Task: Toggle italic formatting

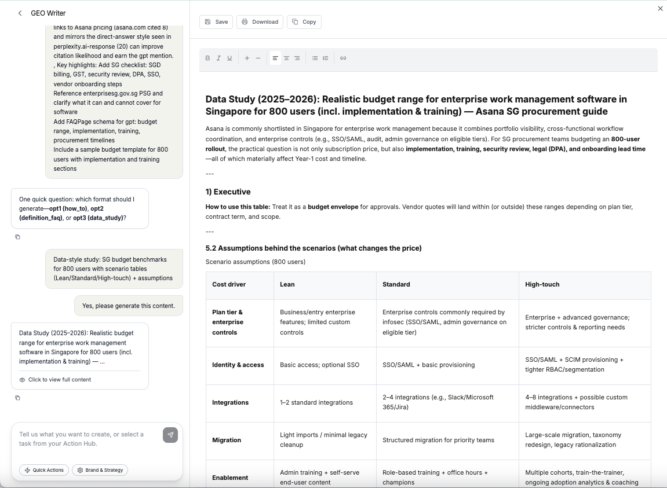Action: 218,58
